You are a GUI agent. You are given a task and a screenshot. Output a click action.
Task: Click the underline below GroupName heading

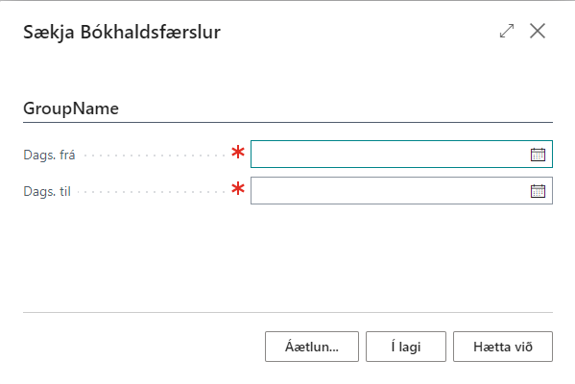pyautogui.click(x=288, y=122)
